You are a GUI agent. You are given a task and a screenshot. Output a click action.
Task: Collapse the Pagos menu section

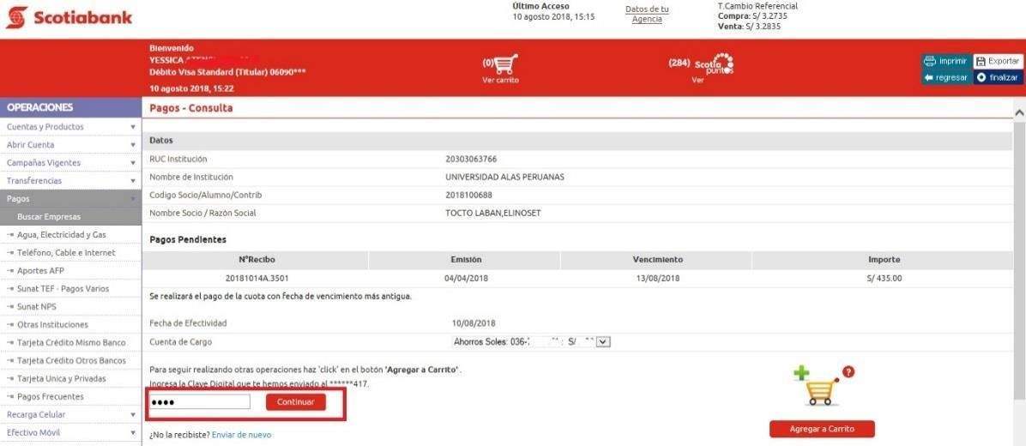(x=70, y=199)
